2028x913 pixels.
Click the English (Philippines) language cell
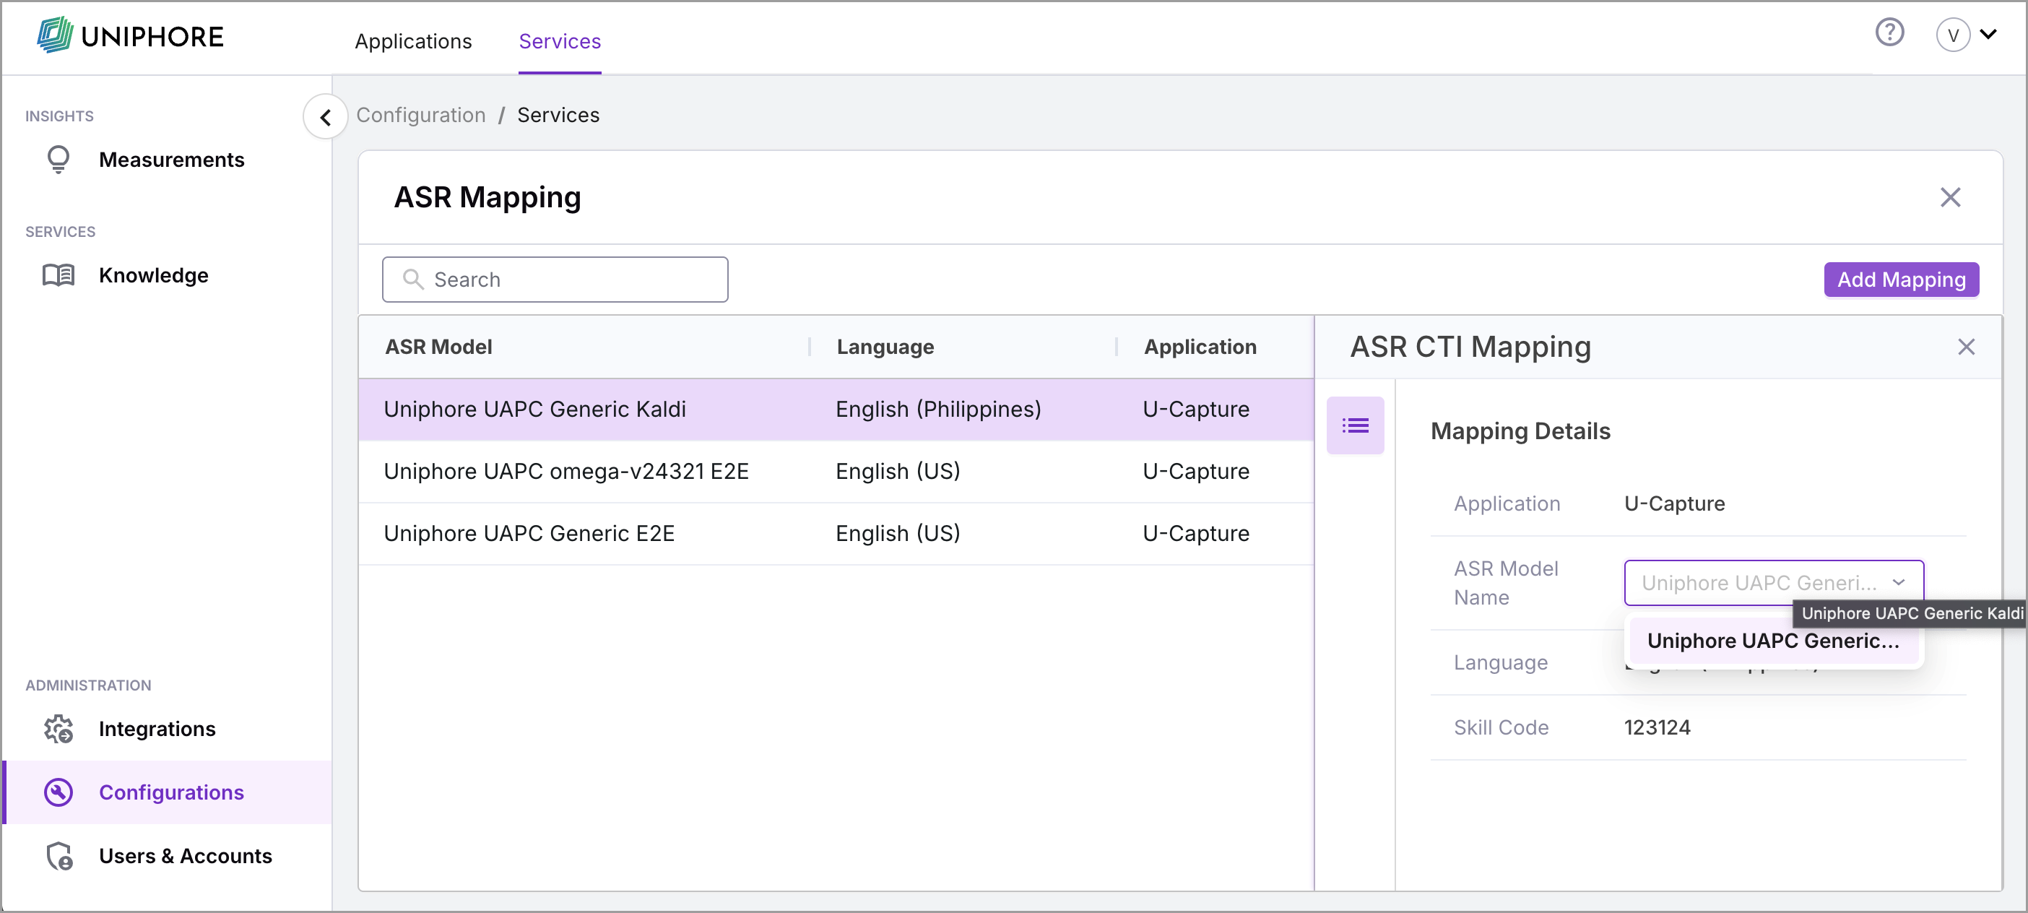pyautogui.click(x=938, y=410)
